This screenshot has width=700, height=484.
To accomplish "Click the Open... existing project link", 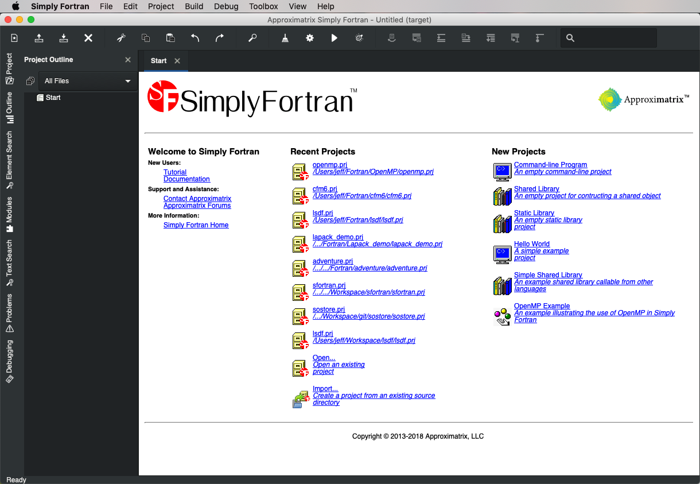I will coord(324,358).
